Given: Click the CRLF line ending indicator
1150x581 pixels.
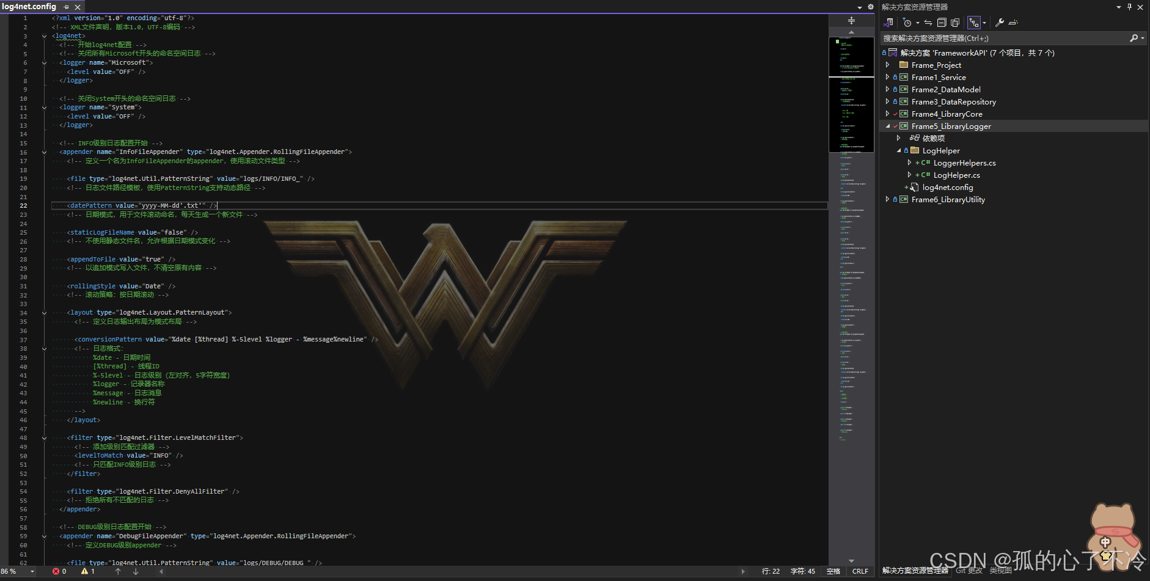Looking at the screenshot, I should tap(860, 571).
